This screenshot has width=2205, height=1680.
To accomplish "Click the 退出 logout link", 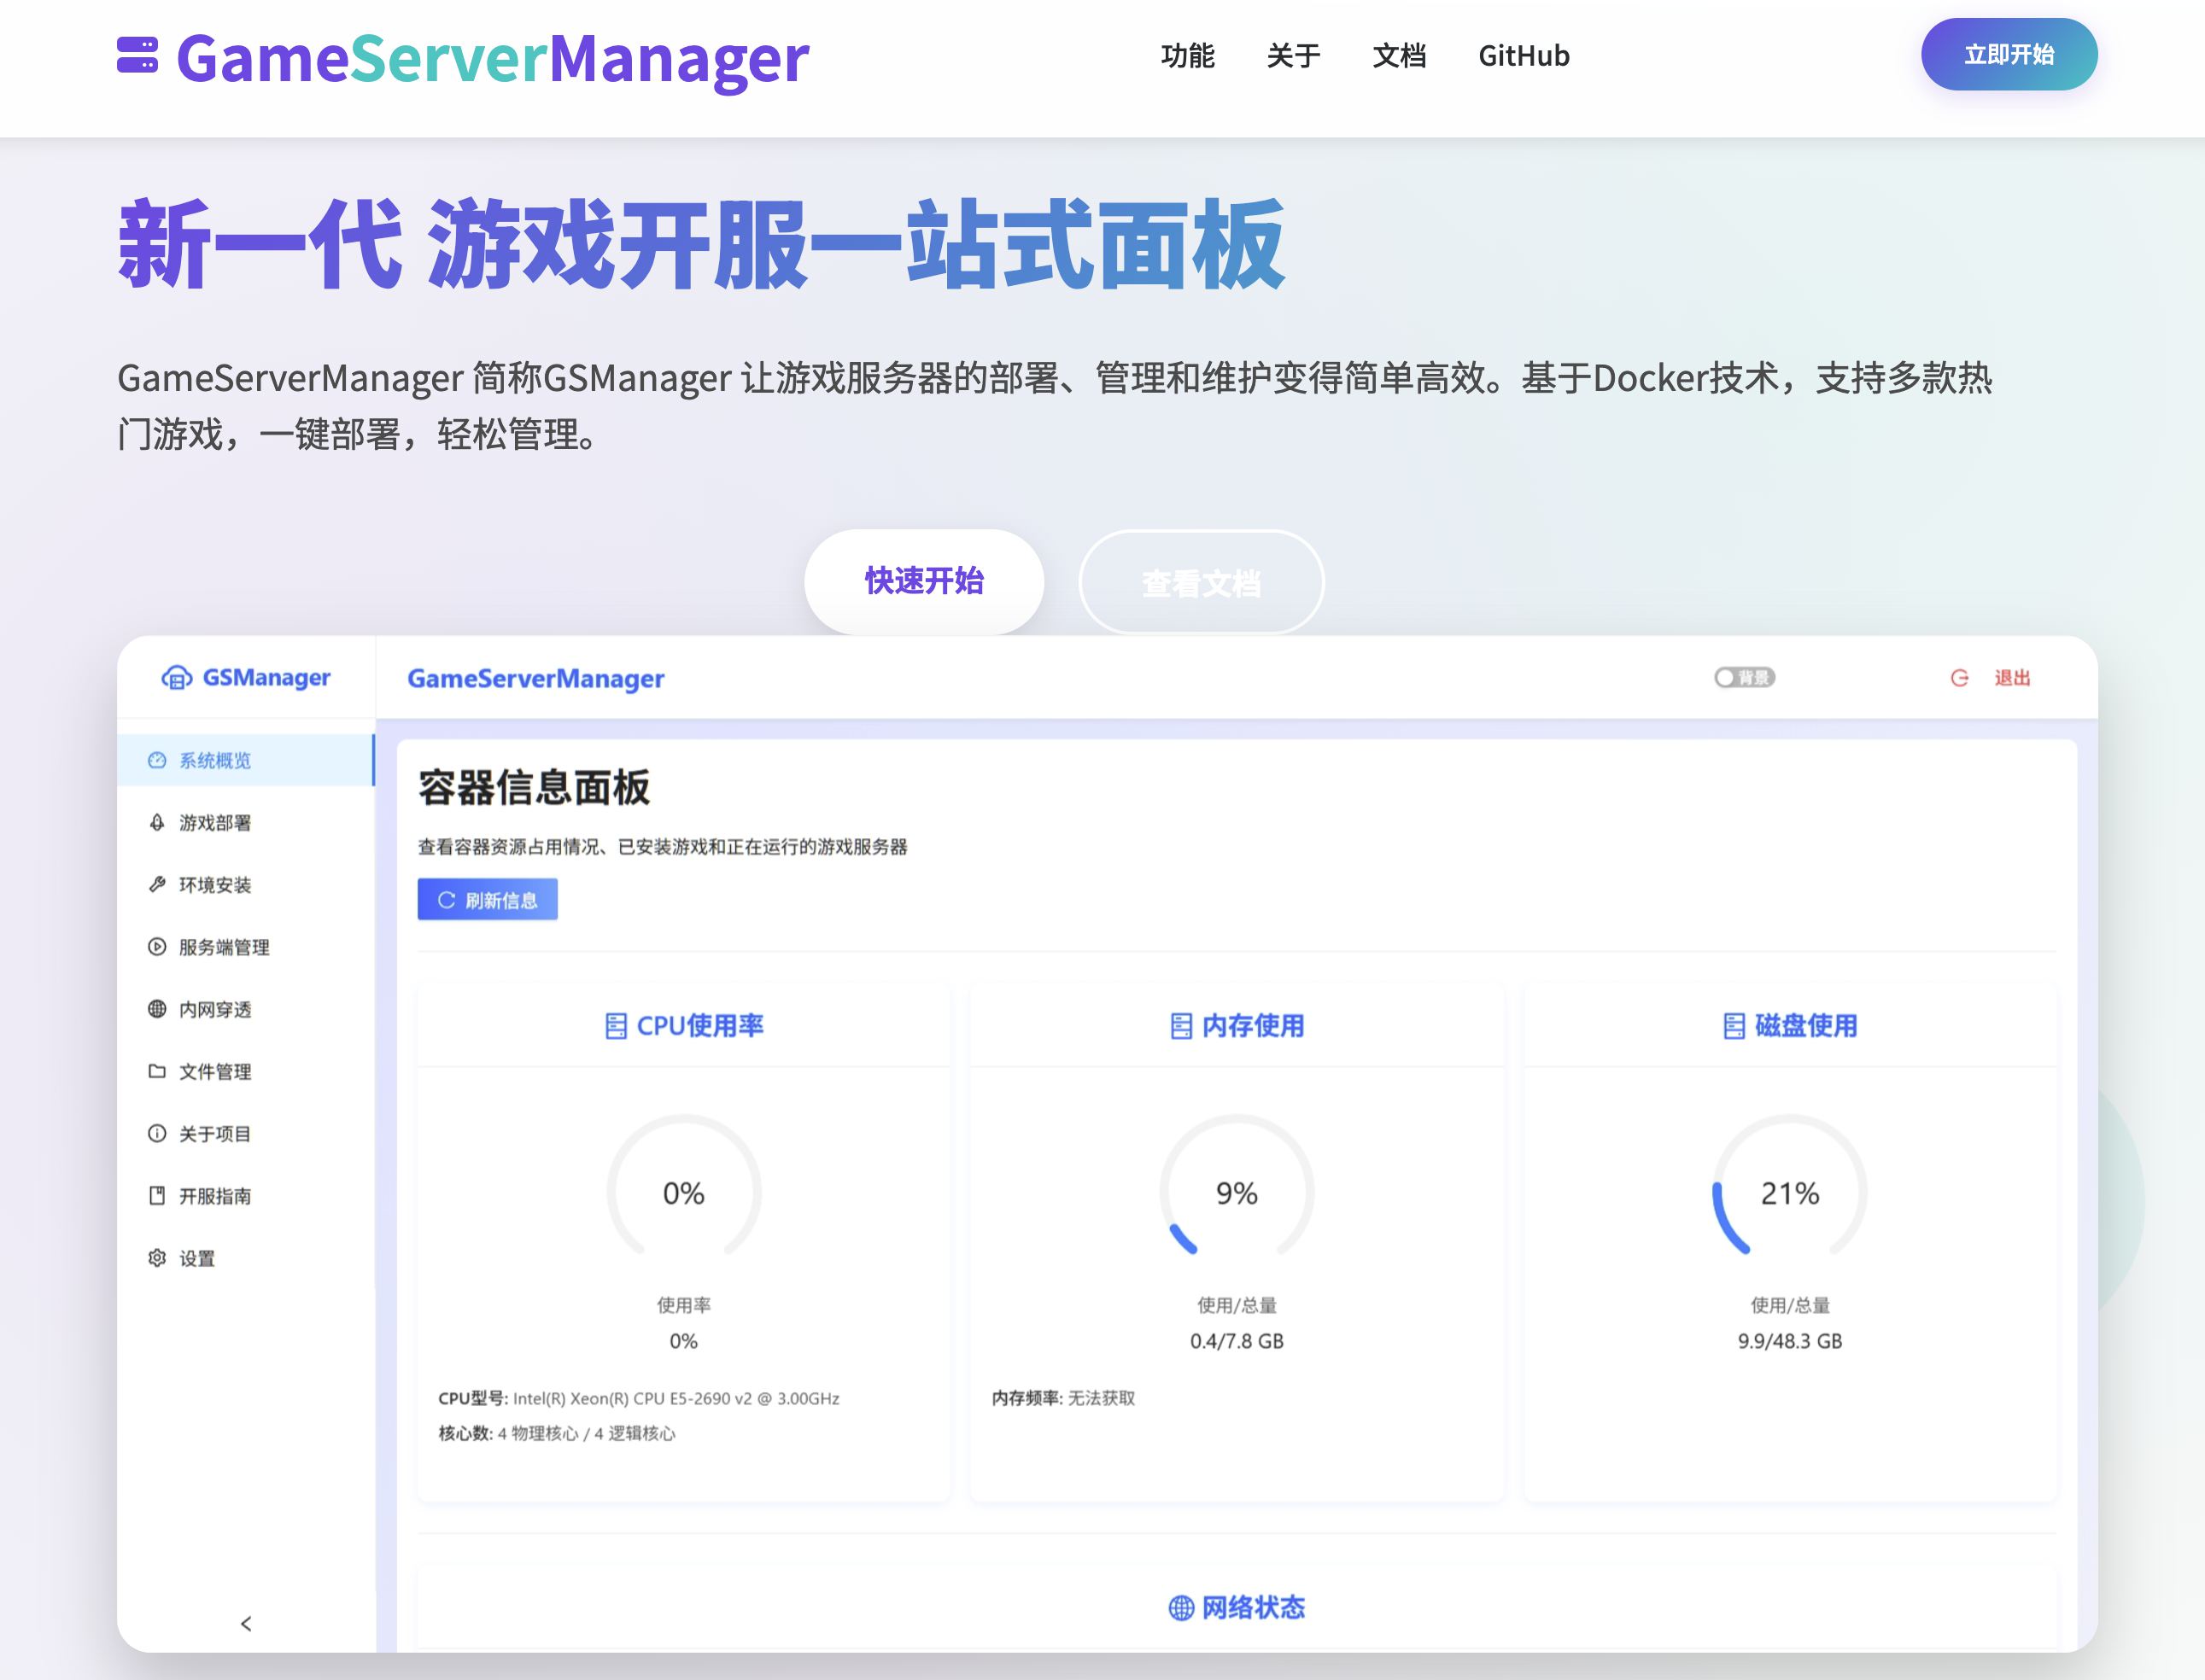I will (2012, 678).
